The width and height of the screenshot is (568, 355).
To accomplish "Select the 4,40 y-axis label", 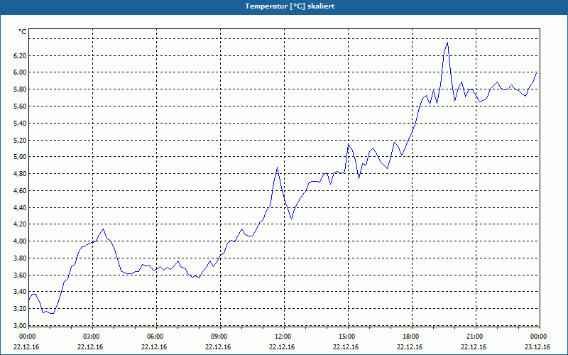I will [x=21, y=207].
